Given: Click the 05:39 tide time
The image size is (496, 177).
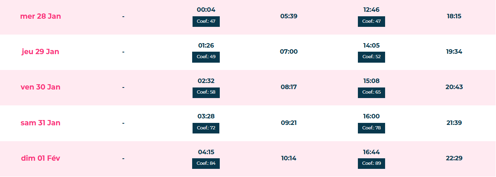Looking at the screenshot, I should tap(289, 16).
